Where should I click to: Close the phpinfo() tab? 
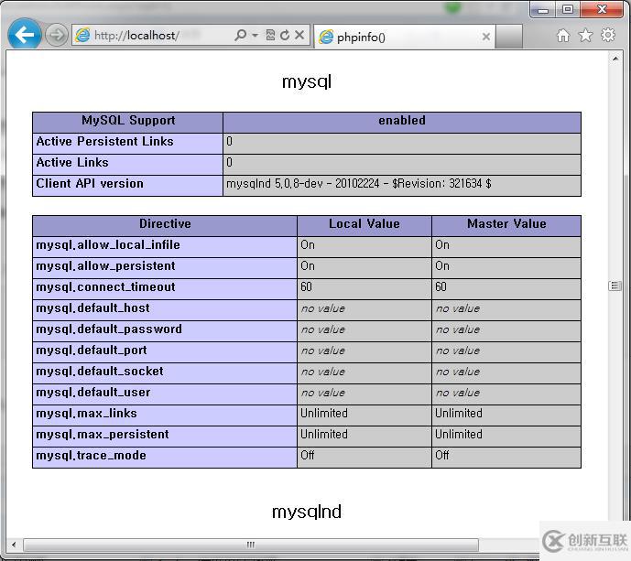486,37
